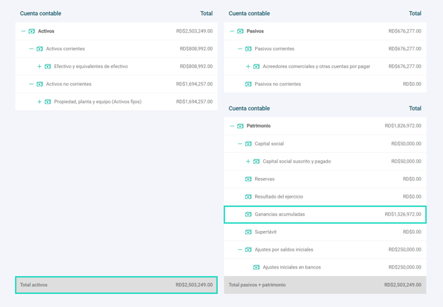The width and height of the screenshot is (443, 307).
Task: Click the icon beside Resultado del ejercicio
Action: (249, 197)
